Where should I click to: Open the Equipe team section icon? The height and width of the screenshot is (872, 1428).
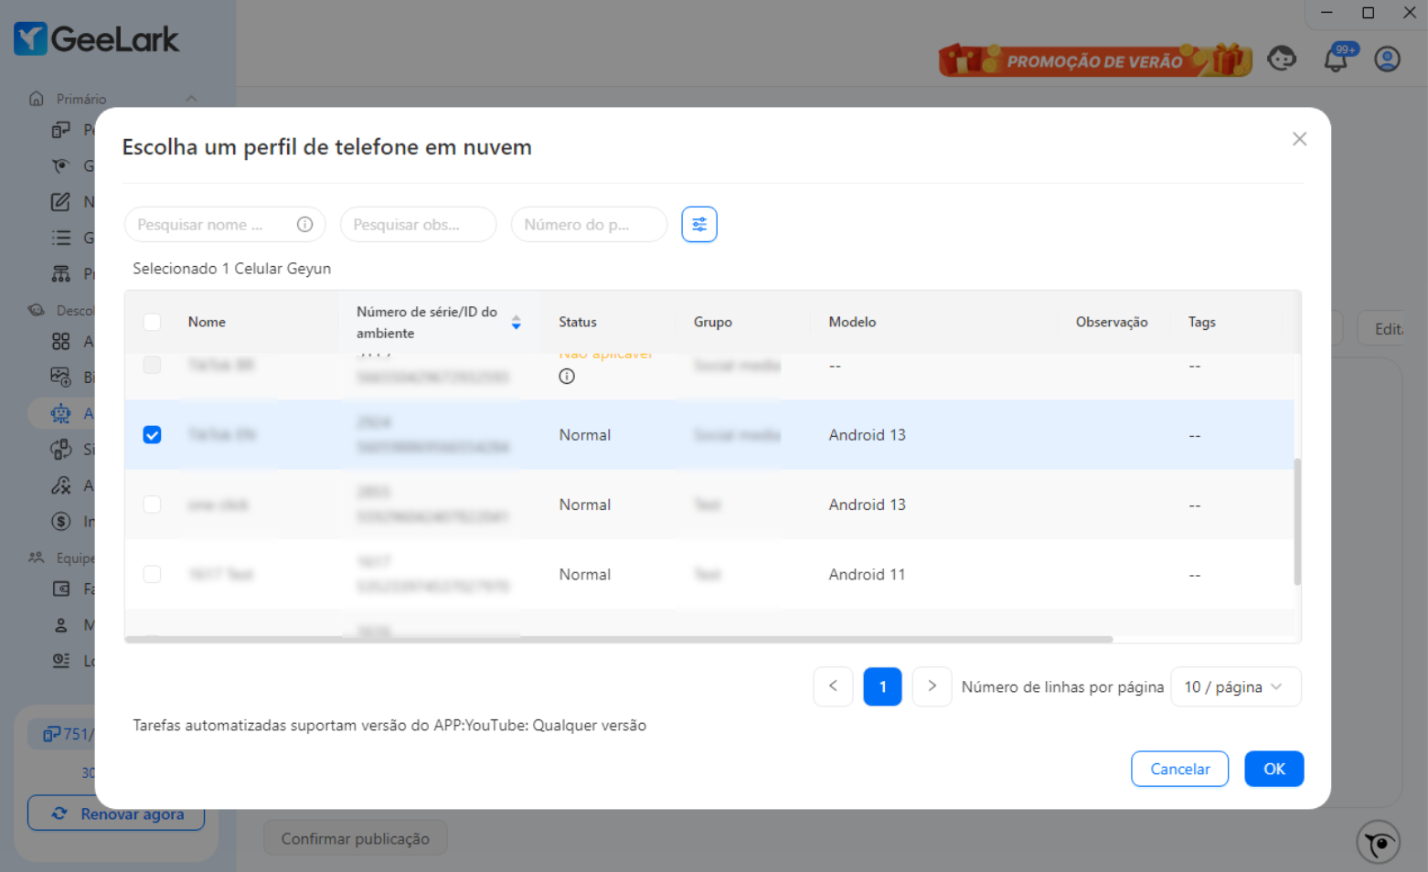pos(37,558)
